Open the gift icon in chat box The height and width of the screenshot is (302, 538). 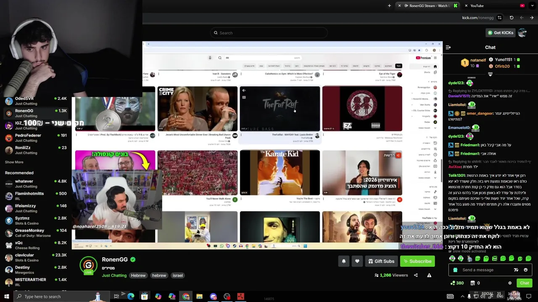pyautogui.click(x=455, y=270)
